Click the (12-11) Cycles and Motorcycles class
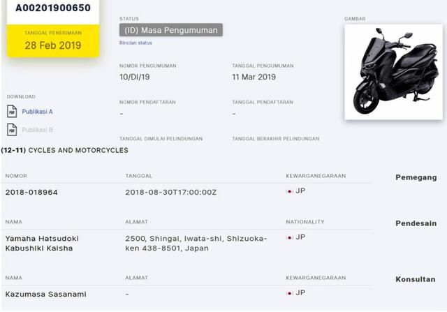447x312 pixels. tap(65, 150)
